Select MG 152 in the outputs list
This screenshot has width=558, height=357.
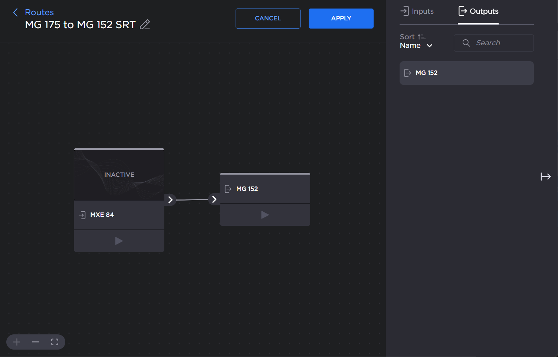466,73
